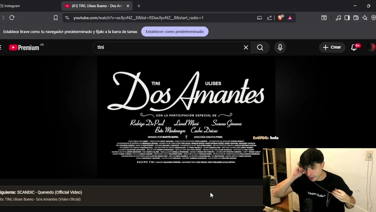
Task: Open the tab search icon in toolbar
Action: coord(324,18)
